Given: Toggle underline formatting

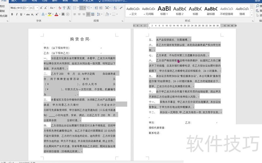Looking at the screenshot, I should [x=21, y=14].
